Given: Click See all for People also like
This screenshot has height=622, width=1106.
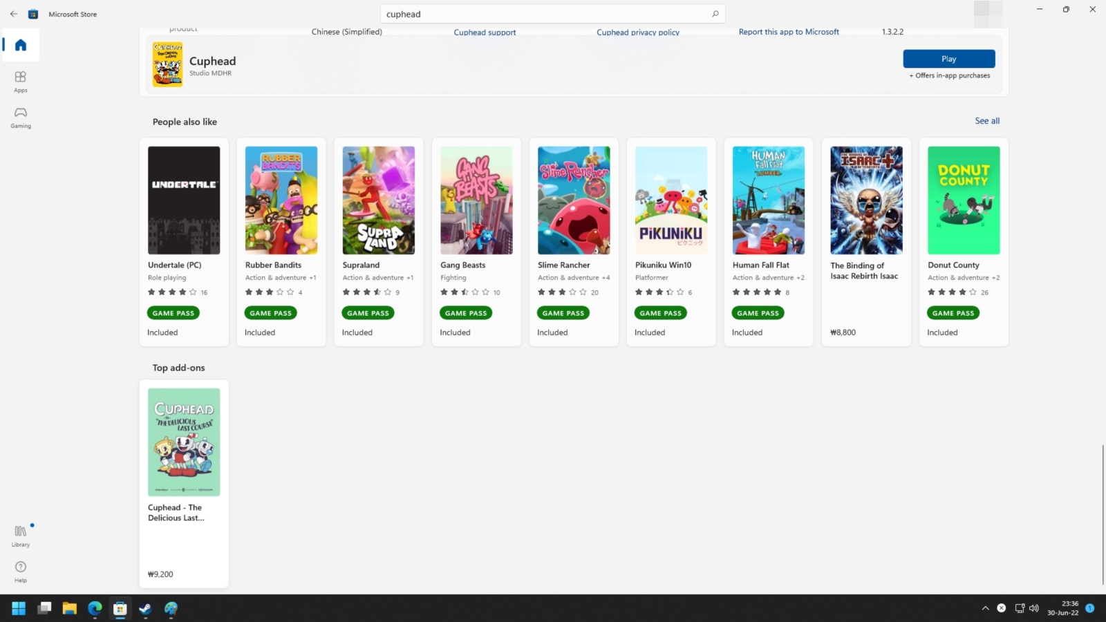Looking at the screenshot, I should 987,121.
